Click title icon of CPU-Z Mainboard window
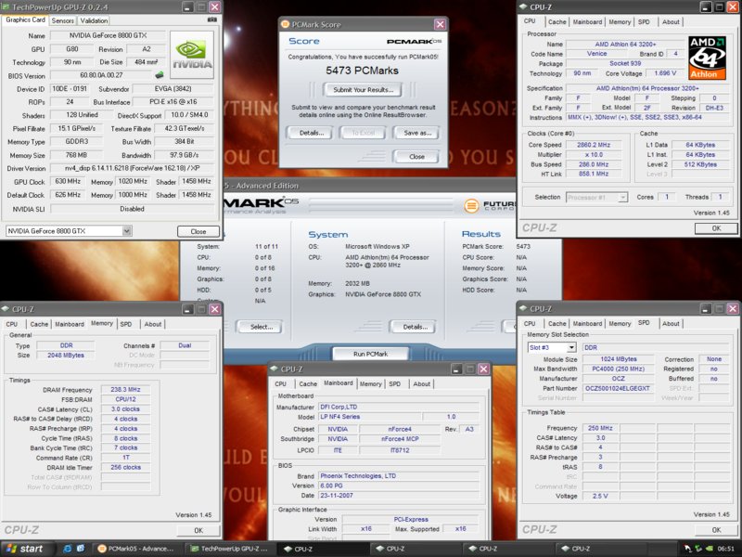Viewport: 742px width, 557px height. [275, 369]
